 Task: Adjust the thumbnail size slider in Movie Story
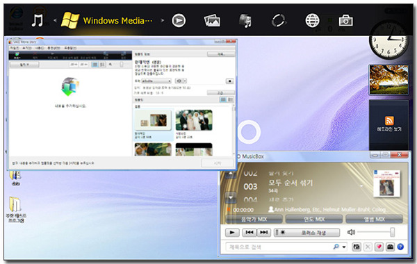(121, 65)
